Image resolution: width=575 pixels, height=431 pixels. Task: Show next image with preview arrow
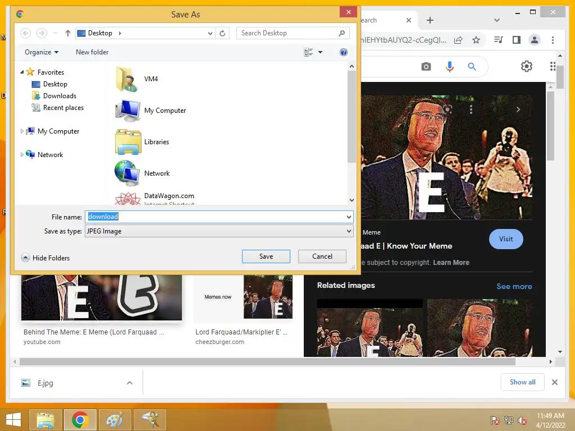(x=518, y=109)
